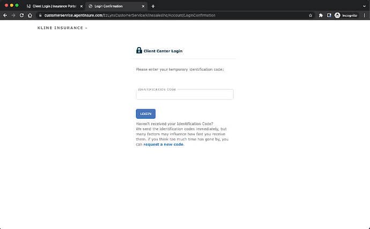Focus the Identification Code input field
This screenshot has width=370, height=229.
tap(184, 95)
